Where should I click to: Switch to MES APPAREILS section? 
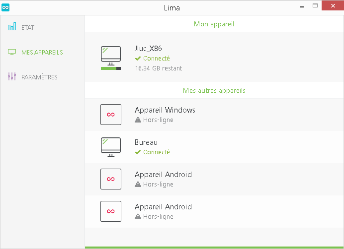coord(42,53)
